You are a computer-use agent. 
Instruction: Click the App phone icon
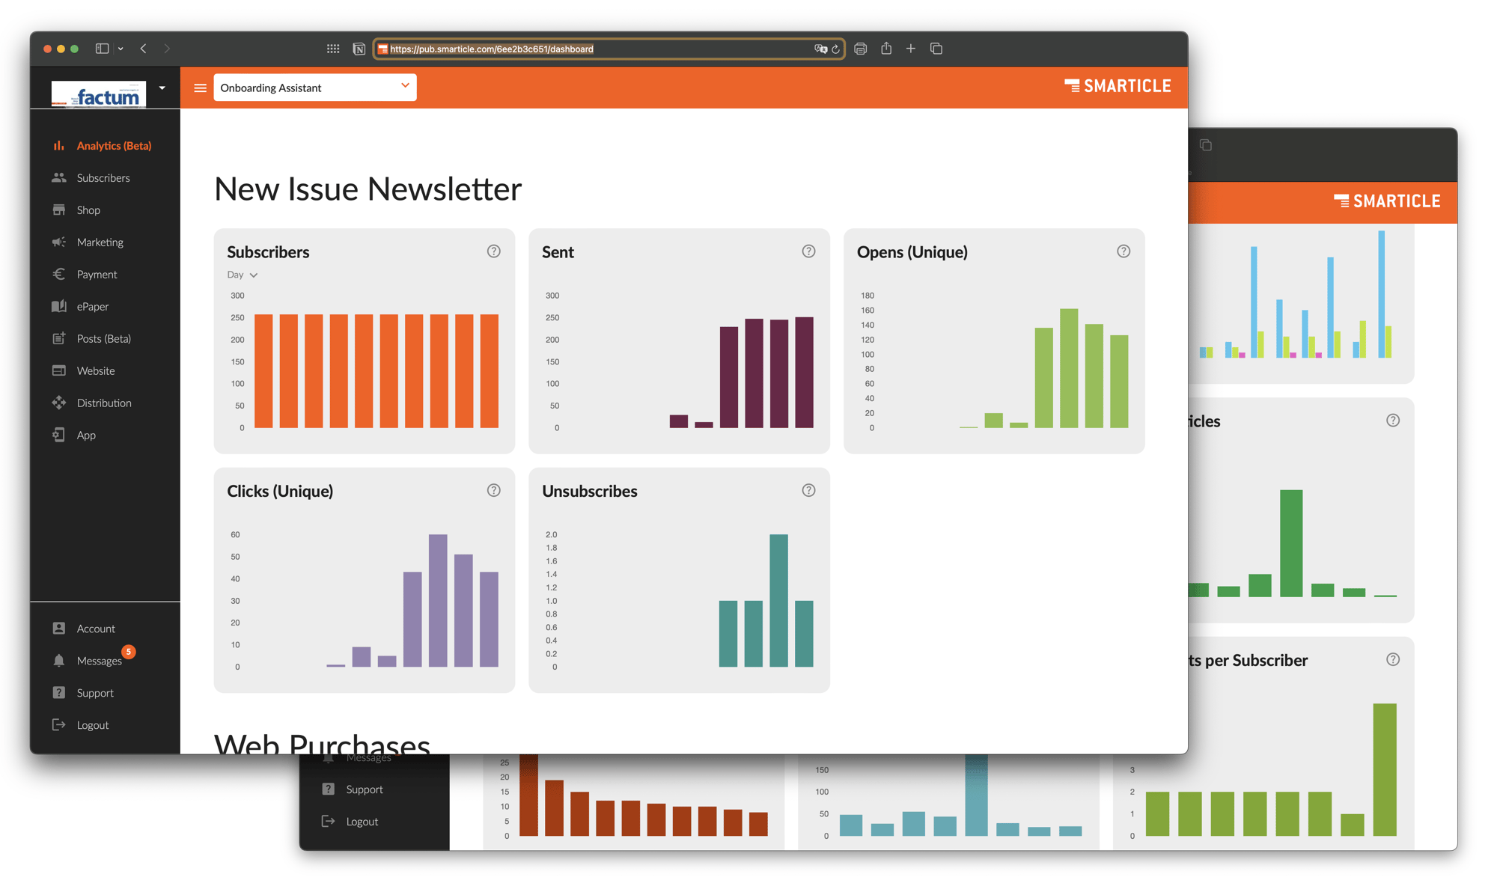coord(58,435)
